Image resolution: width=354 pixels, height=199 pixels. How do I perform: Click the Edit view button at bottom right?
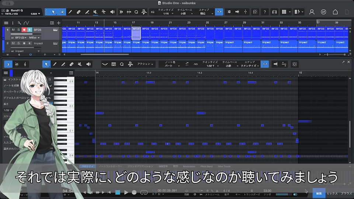(319, 193)
